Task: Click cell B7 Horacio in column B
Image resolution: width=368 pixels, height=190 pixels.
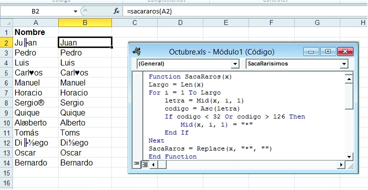Action: click(85, 93)
